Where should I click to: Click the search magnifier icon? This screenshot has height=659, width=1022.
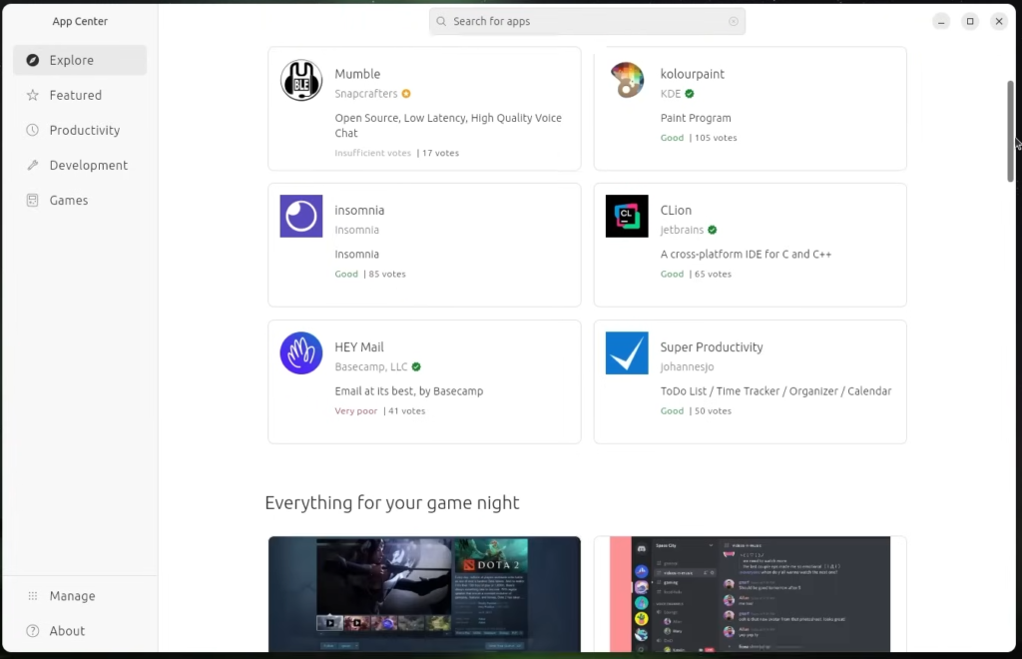pyautogui.click(x=441, y=22)
